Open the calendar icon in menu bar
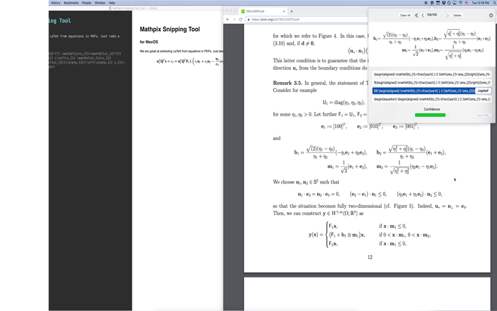497x311 pixels. (438, 3)
